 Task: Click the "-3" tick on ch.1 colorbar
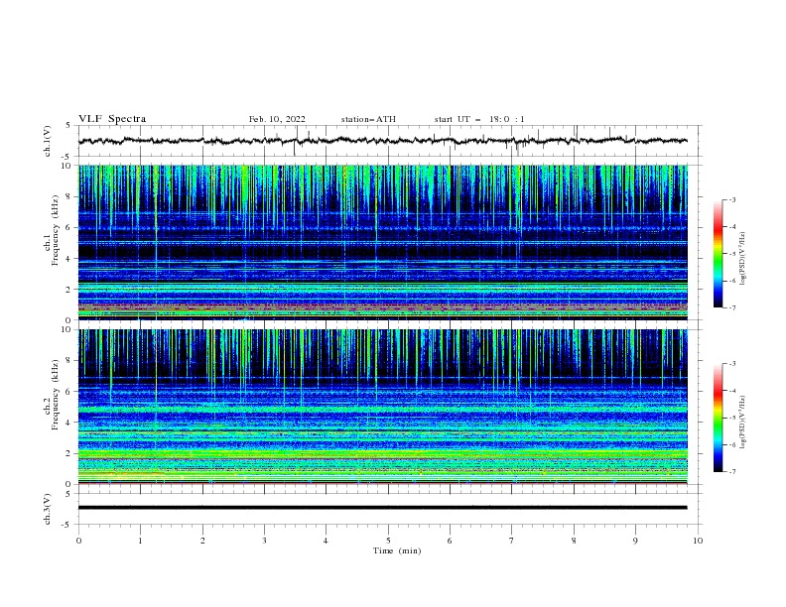point(731,199)
